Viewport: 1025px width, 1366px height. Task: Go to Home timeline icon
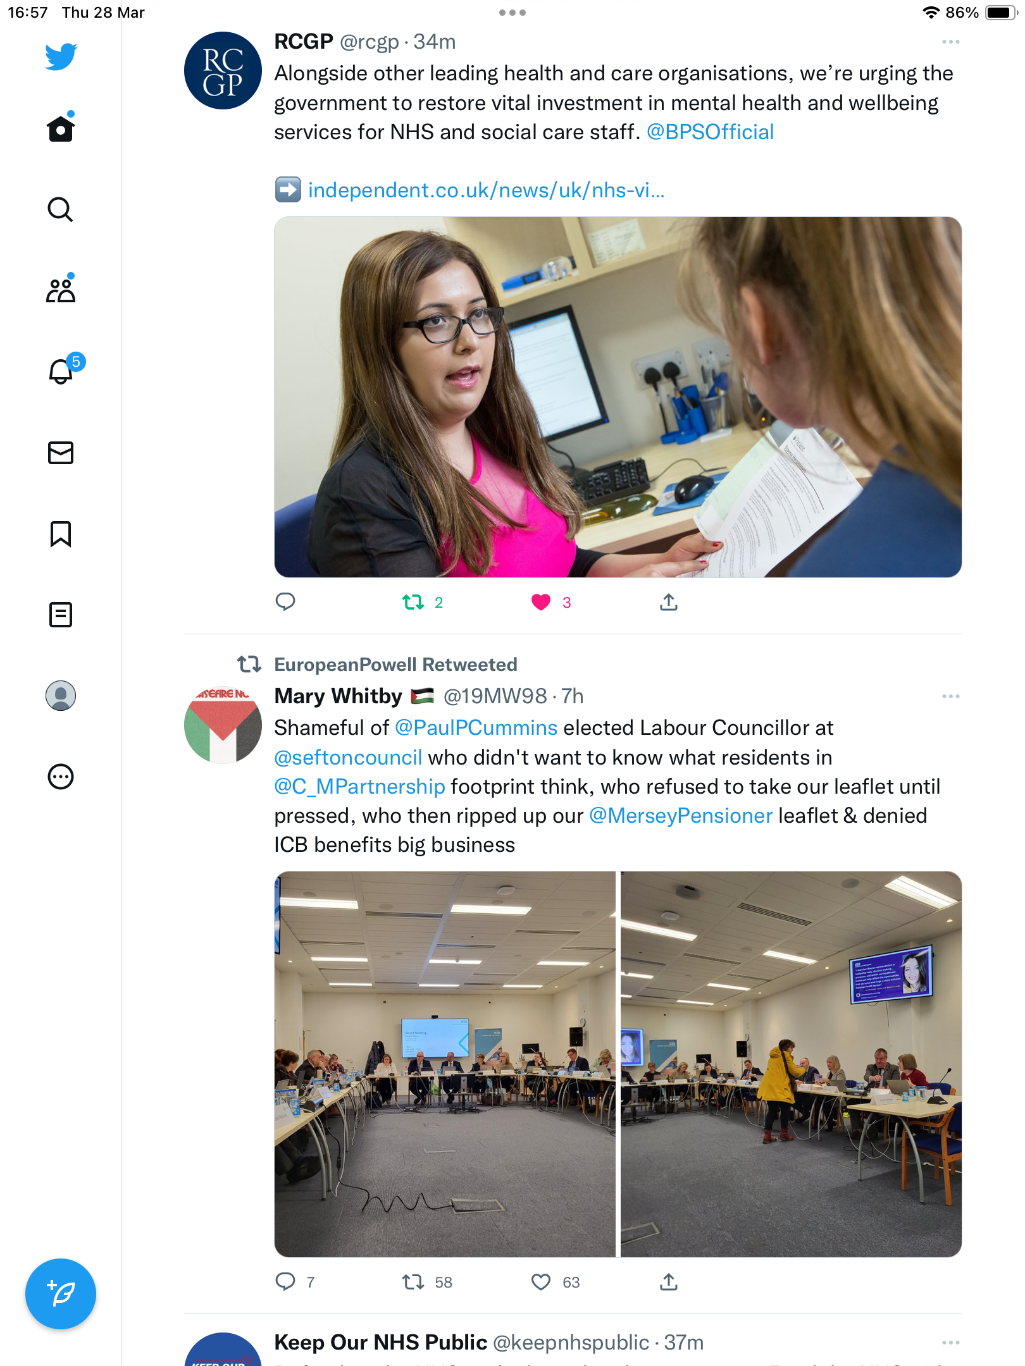tap(61, 128)
